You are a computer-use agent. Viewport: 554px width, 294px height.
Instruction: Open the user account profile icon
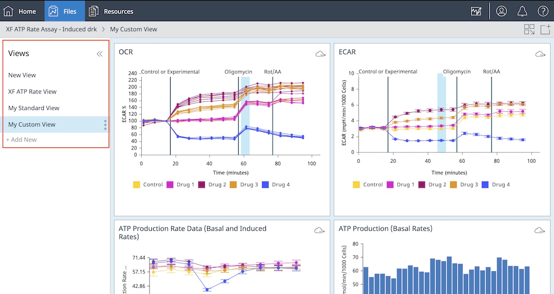501,11
